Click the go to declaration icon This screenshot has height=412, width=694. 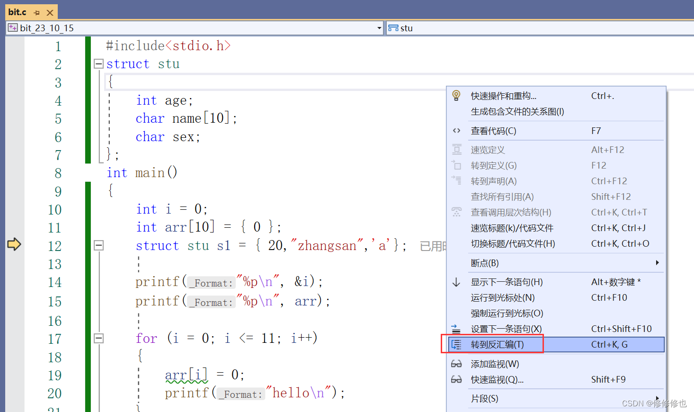click(456, 181)
